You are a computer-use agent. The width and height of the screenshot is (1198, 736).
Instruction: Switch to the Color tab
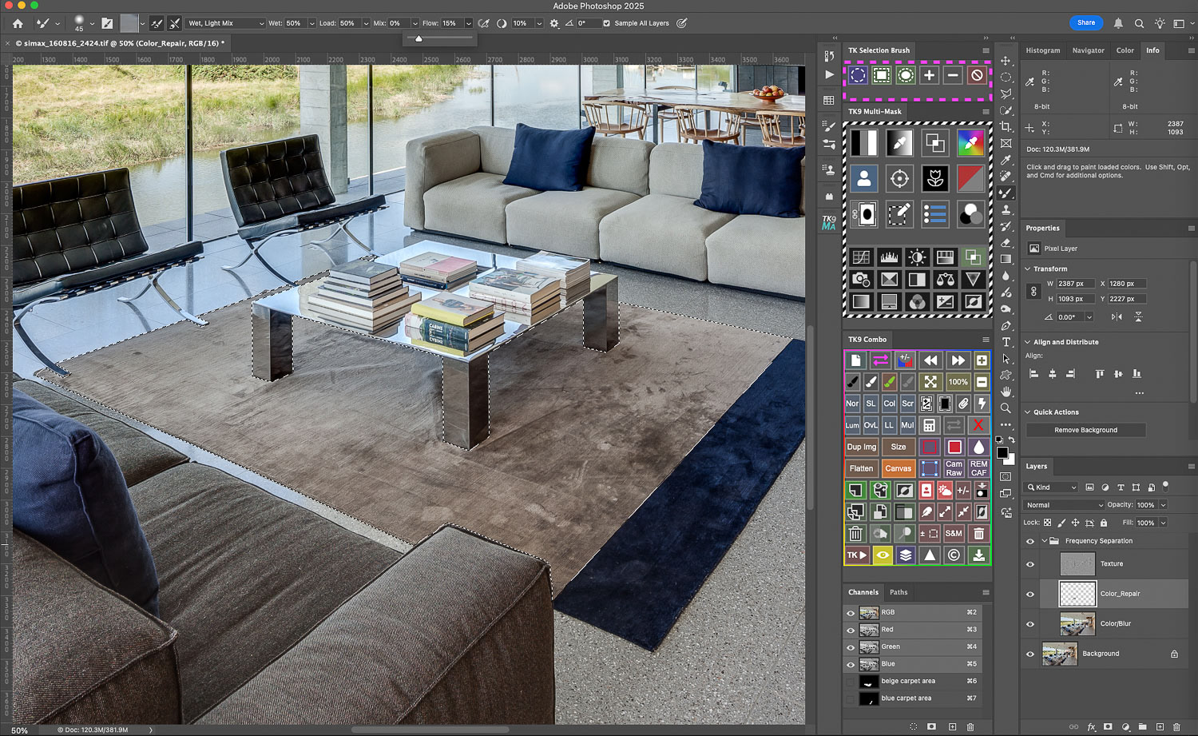(1125, 50)
